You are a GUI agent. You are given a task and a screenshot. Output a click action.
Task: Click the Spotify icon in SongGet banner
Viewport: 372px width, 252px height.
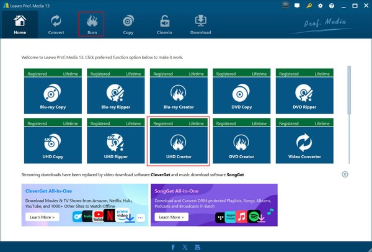pyautogui.click(x=254, y=217)
